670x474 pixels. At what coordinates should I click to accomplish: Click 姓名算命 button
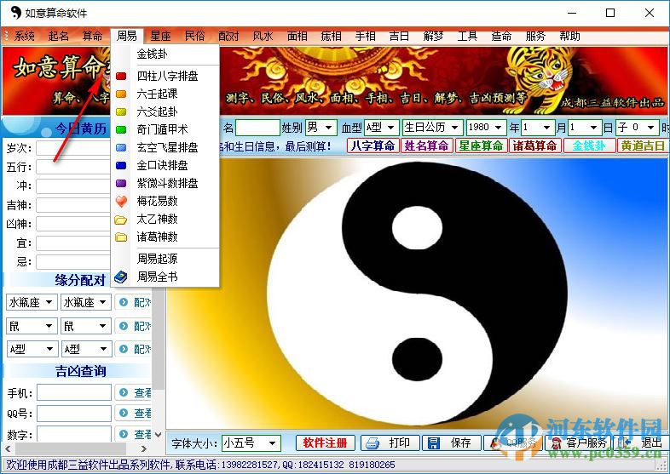[x=426, y=146]
